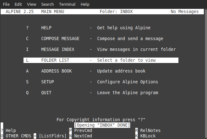Click 'Compose and send a message' description
The width and height of the screenshot is (207, 139).
click(x=130, y=38)
